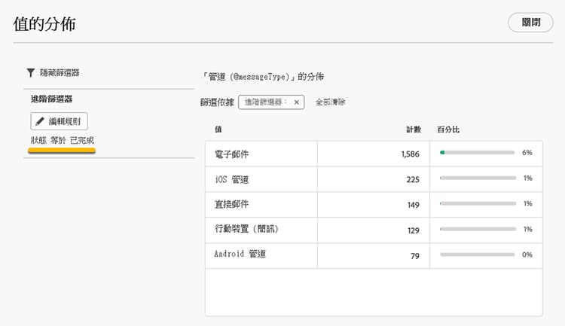Click 隱藏篩選器 to hide filters
This screenshot has height=326, width=565.
coord(60,73)
